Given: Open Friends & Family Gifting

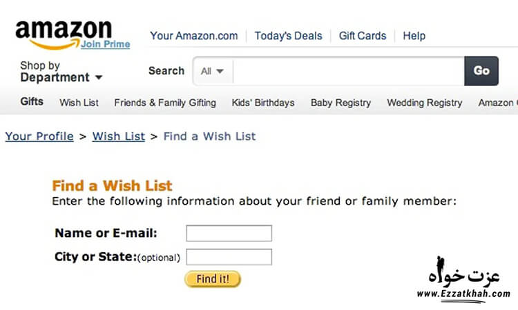Looking at the screenshot, I should [x=165, y=103].
